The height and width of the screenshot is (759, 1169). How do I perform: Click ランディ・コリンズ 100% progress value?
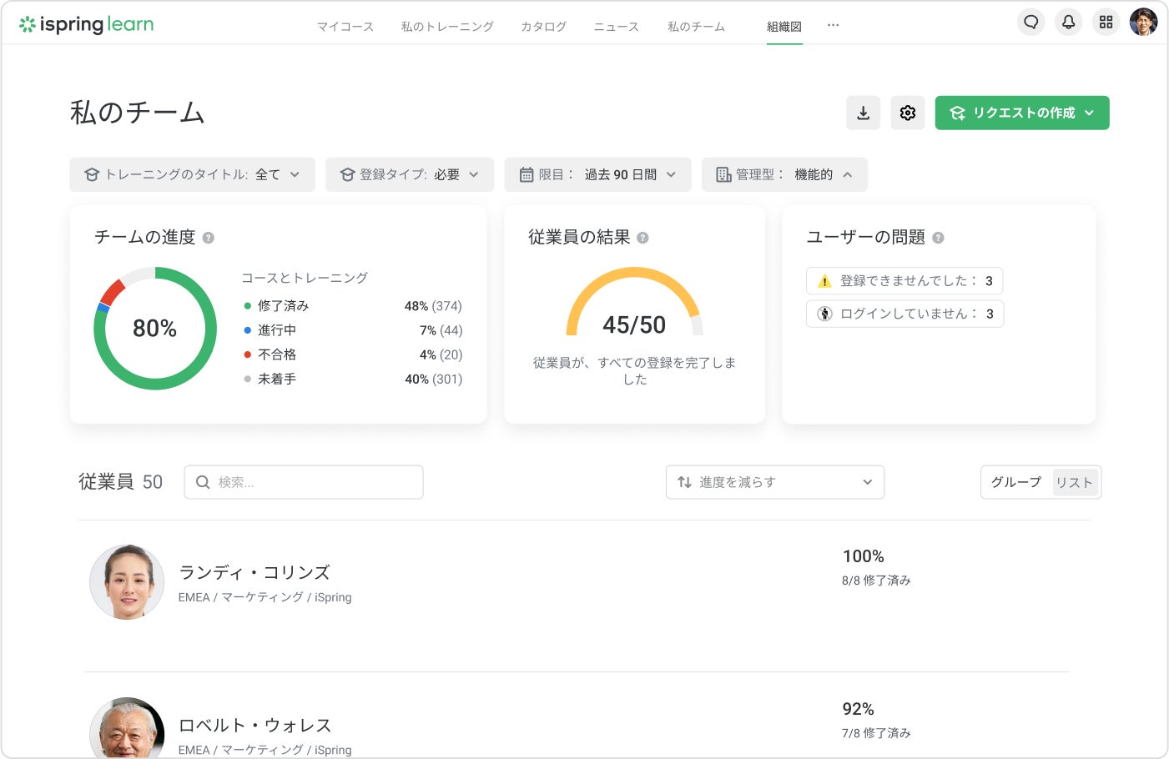(x=863, y=556)
